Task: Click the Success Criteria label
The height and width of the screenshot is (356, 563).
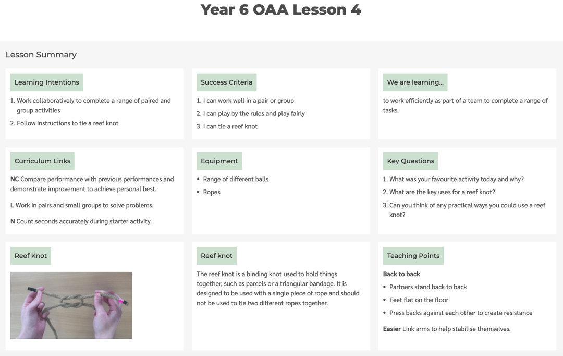Action: click(x=226, y=82)
